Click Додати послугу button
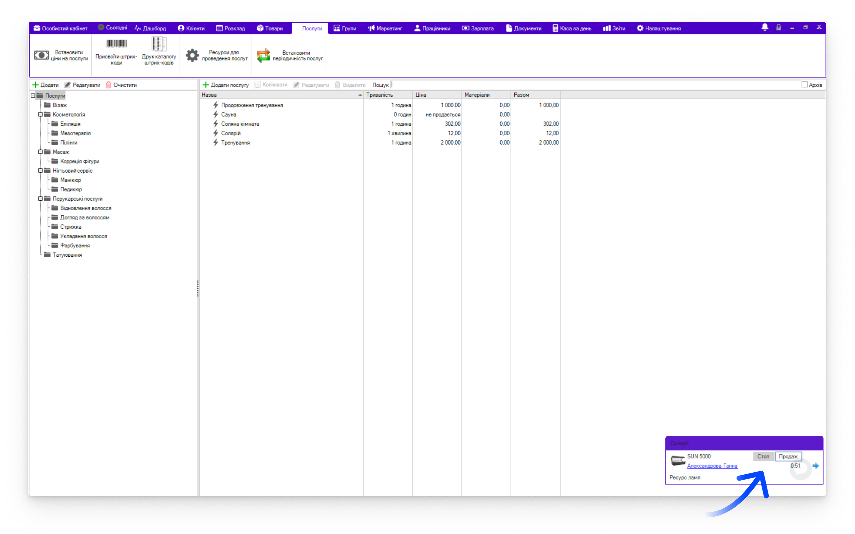The height and width of the screenshot is (534, 855). (225, 85)
